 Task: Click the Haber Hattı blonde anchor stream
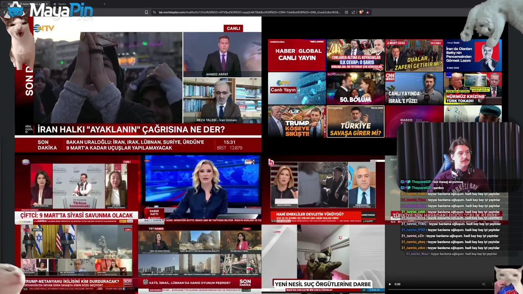200,189
